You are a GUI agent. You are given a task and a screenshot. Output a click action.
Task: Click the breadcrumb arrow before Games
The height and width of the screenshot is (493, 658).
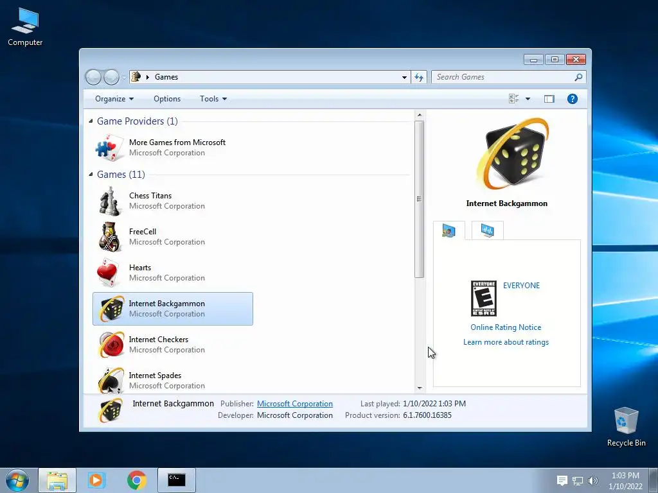pyautogui.click(x=148, y=77)
